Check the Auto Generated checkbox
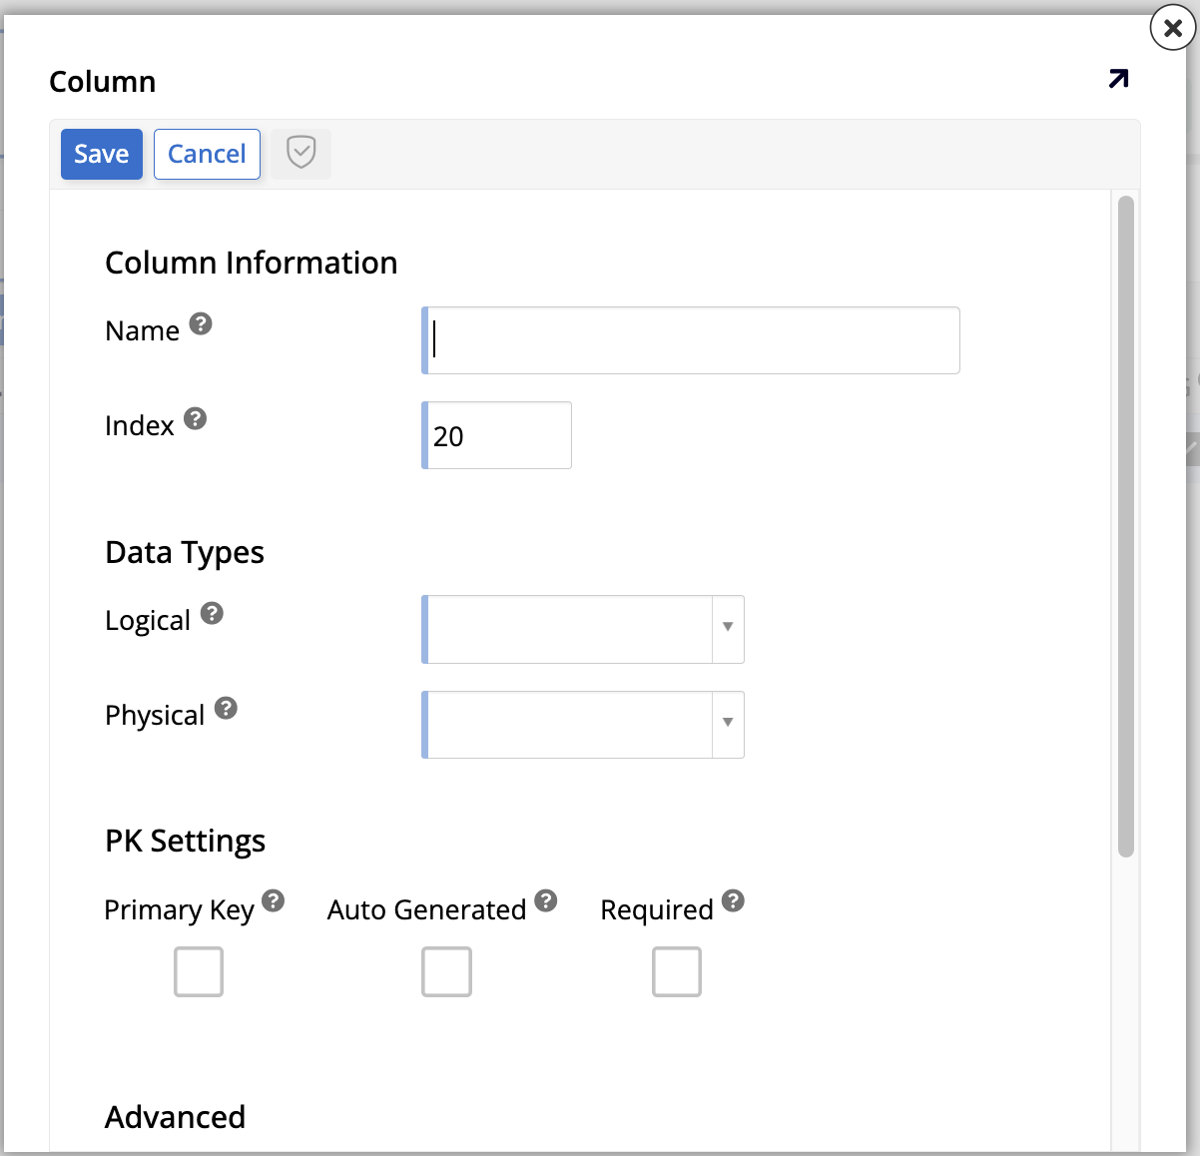Image resolution: width=1200 pixels, height=1156 pixels. [x=446, y=971]
